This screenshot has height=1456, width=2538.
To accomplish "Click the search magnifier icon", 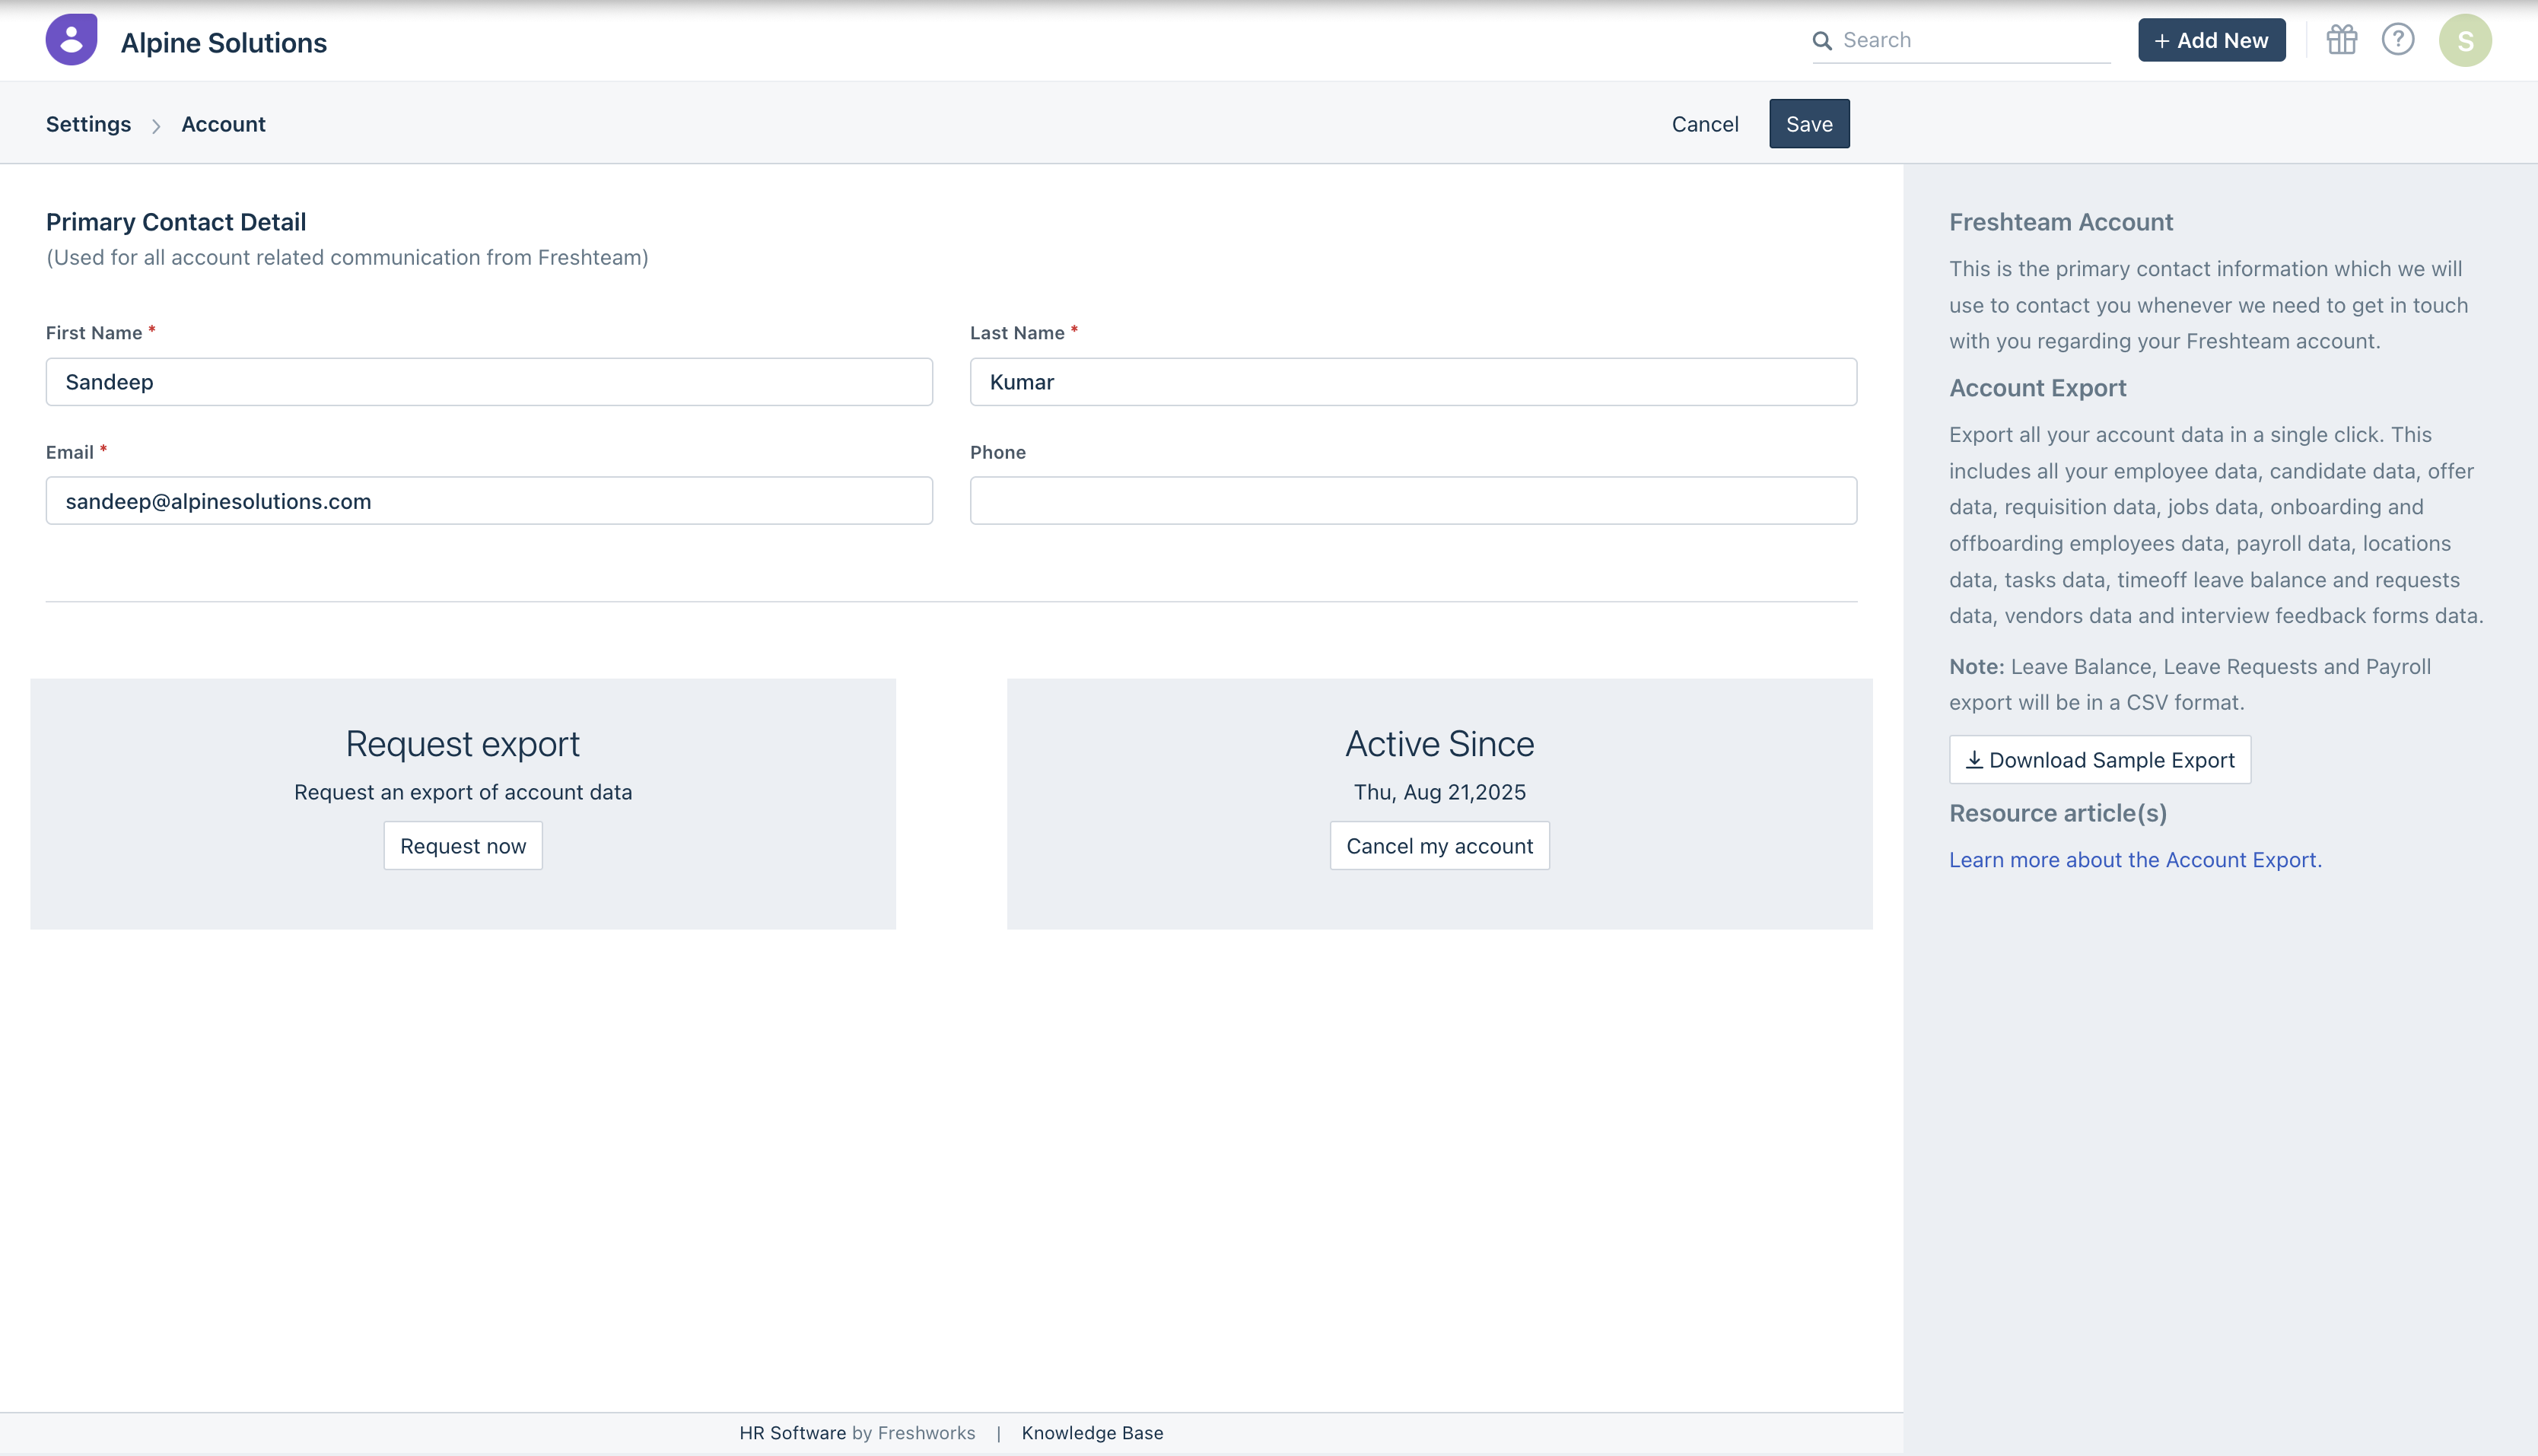I will point(1822,41).
